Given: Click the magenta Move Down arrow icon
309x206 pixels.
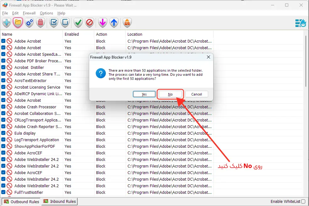Looking at the screenshot, I should click(102, 23).
